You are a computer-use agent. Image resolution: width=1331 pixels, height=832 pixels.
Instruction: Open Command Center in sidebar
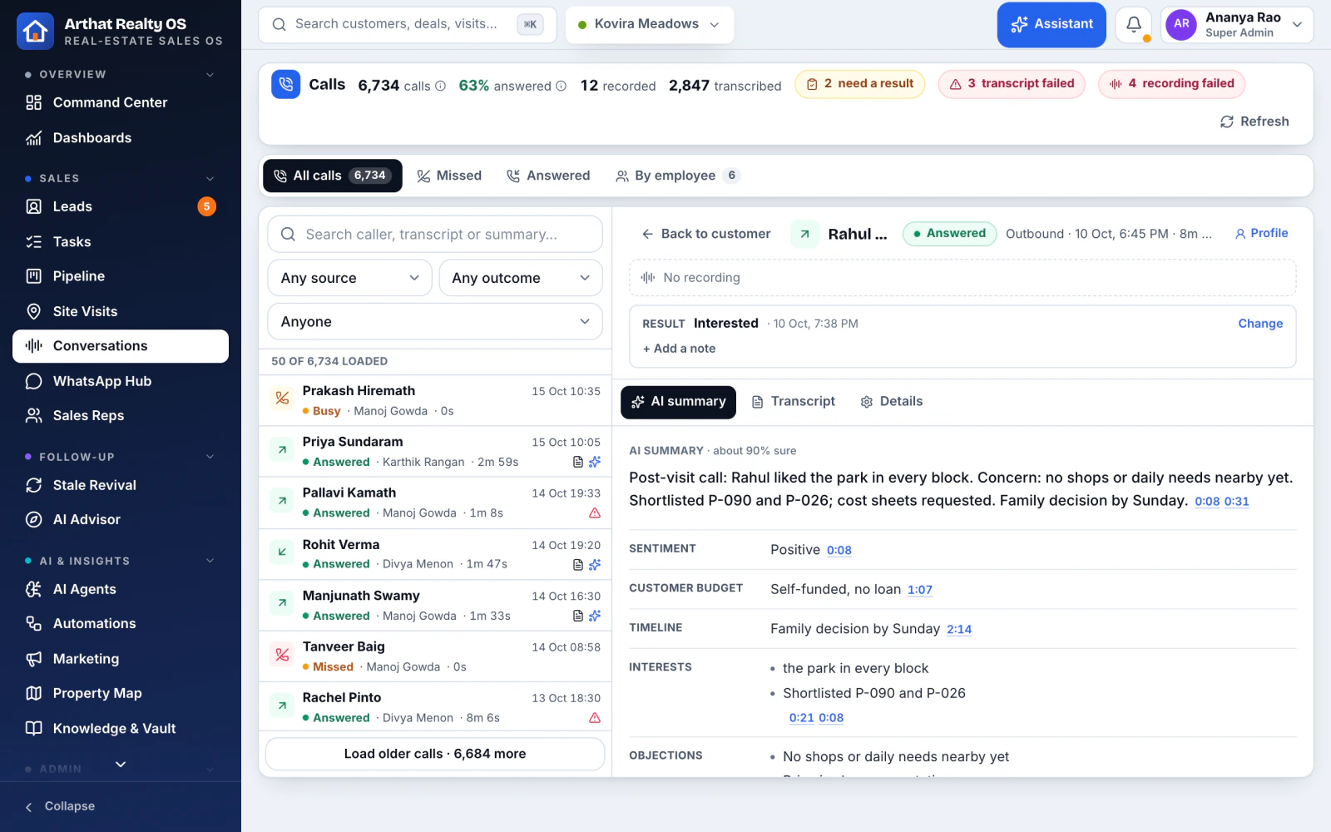[121, 102]
